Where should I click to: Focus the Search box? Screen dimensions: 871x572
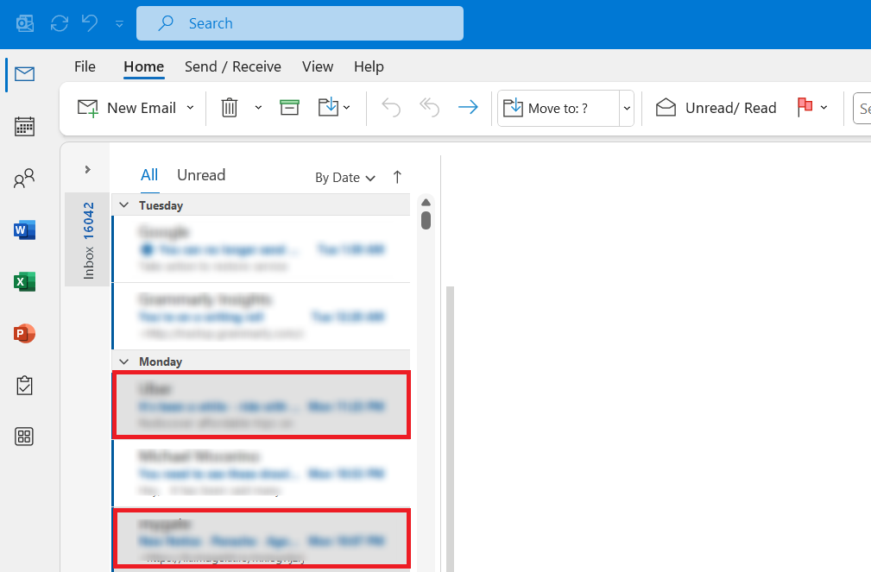[300, 23]
